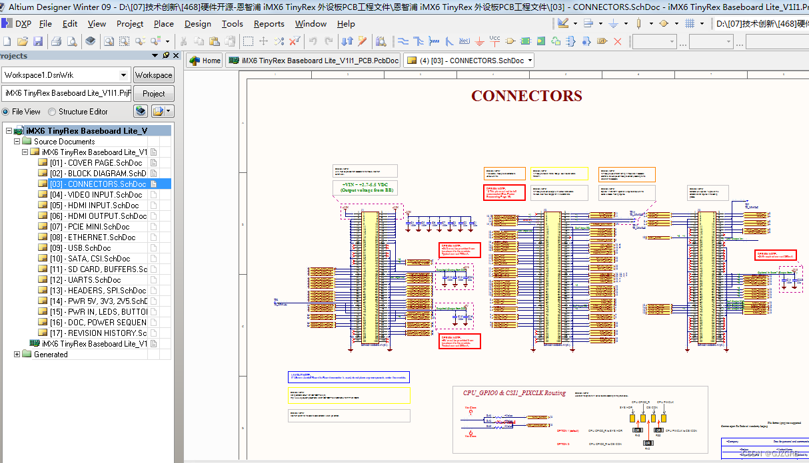Open the Print Preview of the schematic
The height and width of the screenshot is (463, 809).
72,40
